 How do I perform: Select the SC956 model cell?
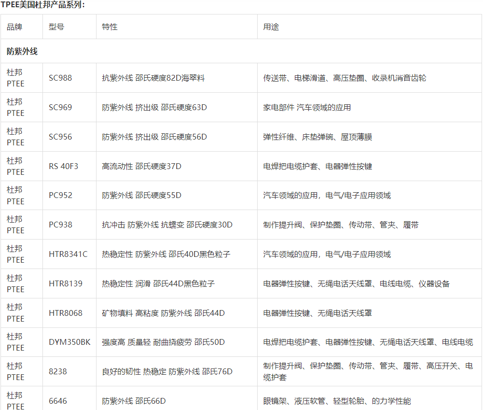pos(60,137)
